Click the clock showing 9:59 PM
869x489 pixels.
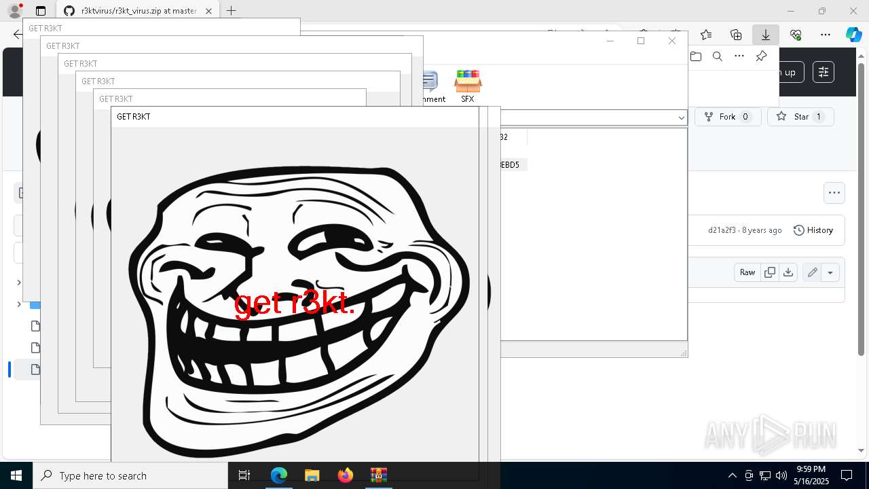[811, 475]
